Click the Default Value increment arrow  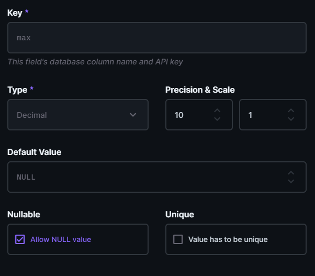(291, 173)
